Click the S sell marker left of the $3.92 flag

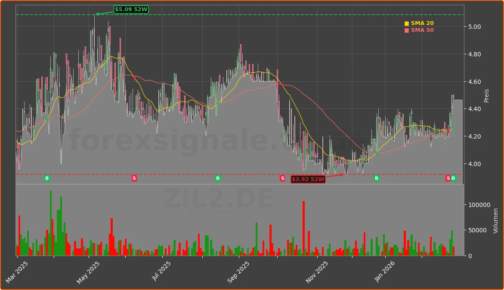point(282,178)
